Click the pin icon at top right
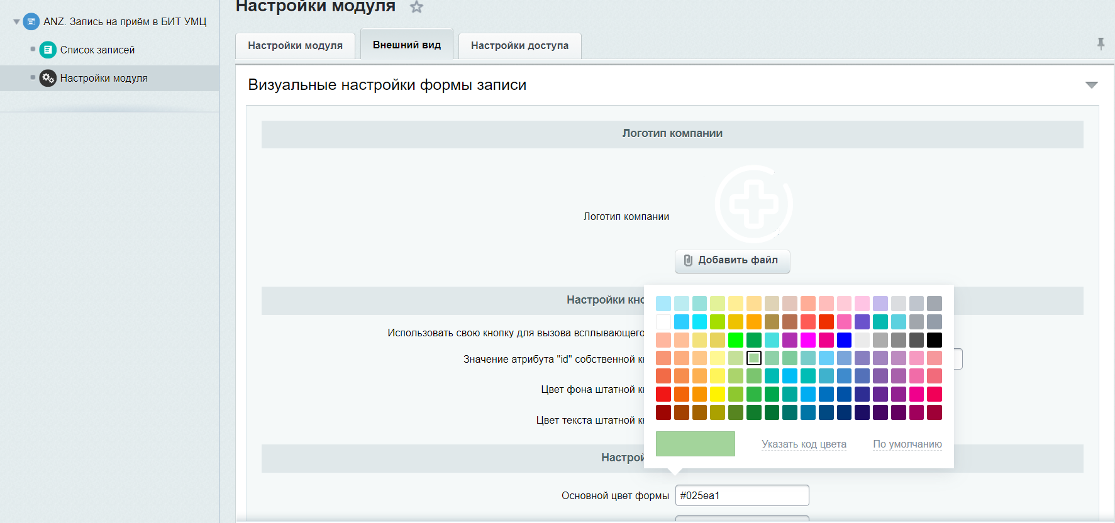Screen dimensions: 1115x523 (1101, 44)
